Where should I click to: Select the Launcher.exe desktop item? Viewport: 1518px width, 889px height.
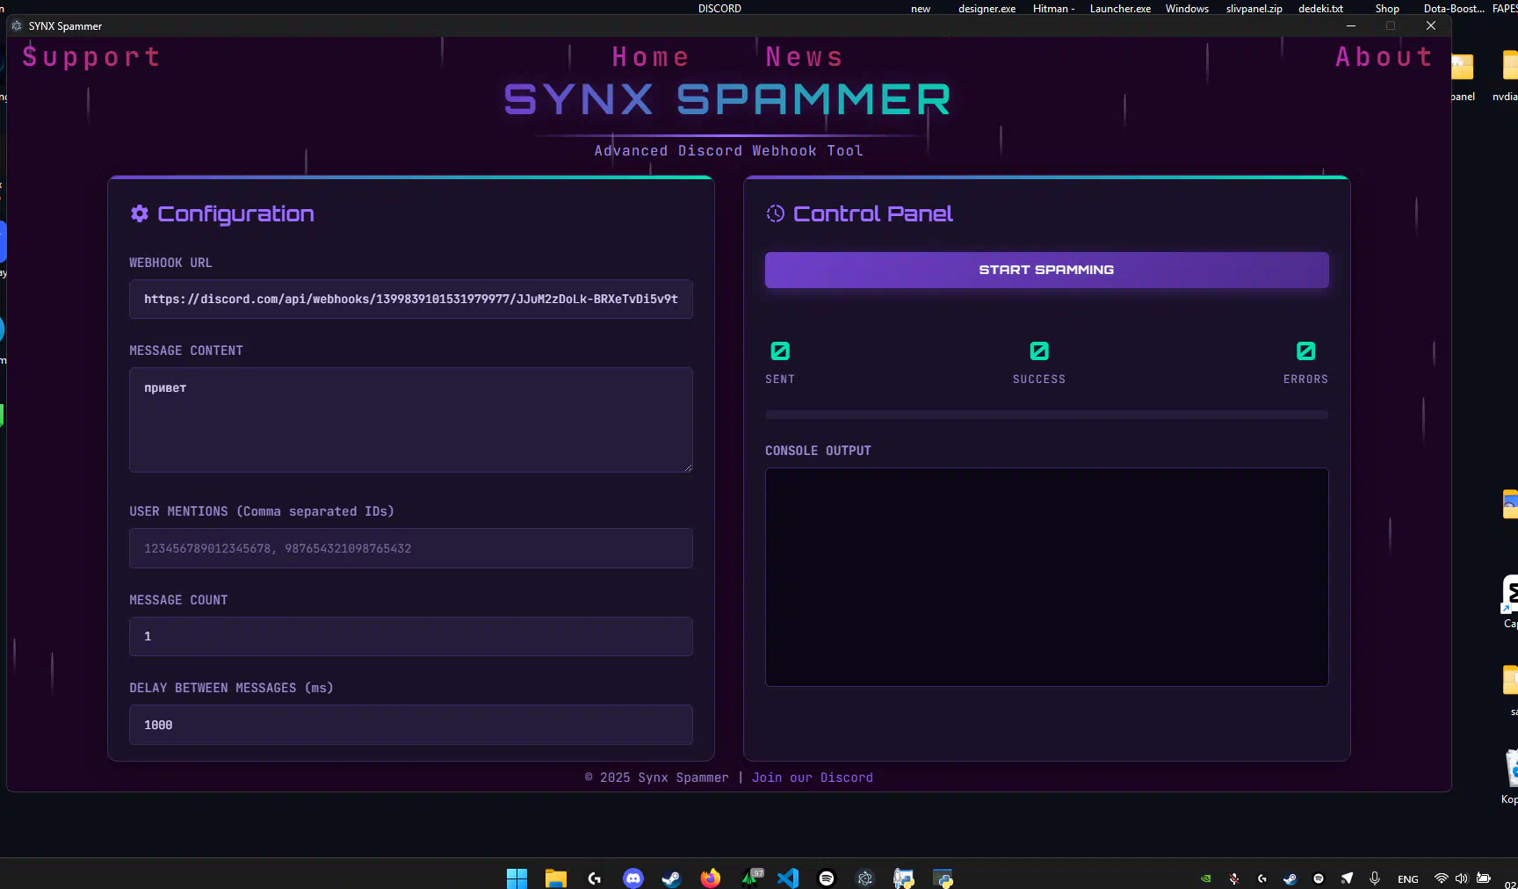pyautogui.click(x=1120, y=9)
